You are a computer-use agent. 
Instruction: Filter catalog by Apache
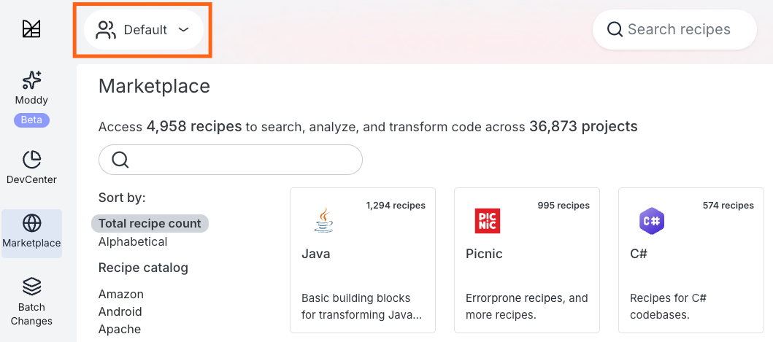coord(120,329)
